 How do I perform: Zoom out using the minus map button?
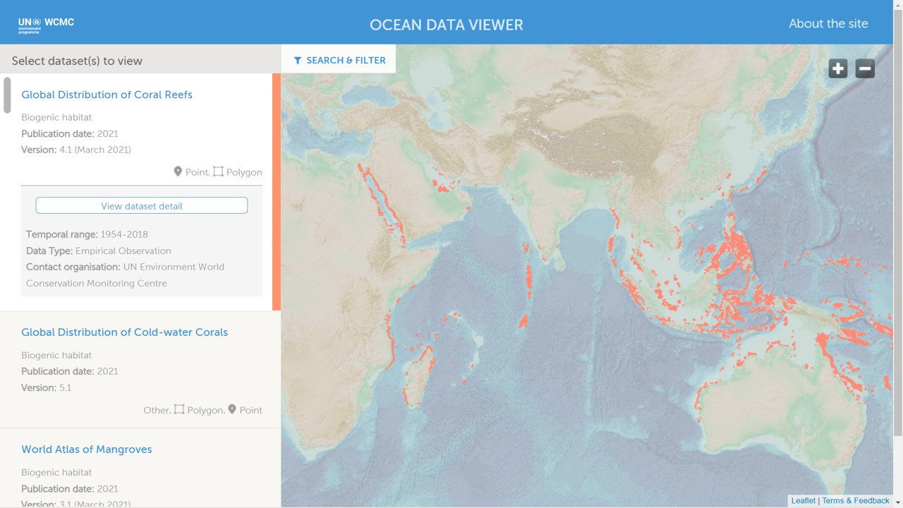pos(865,68)
